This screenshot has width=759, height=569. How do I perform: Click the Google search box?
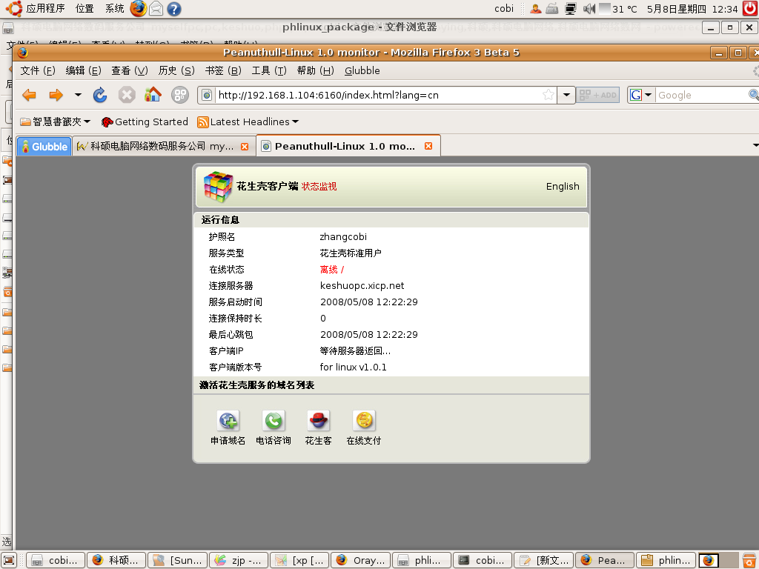pyautogui.click(x=702, y=95)
